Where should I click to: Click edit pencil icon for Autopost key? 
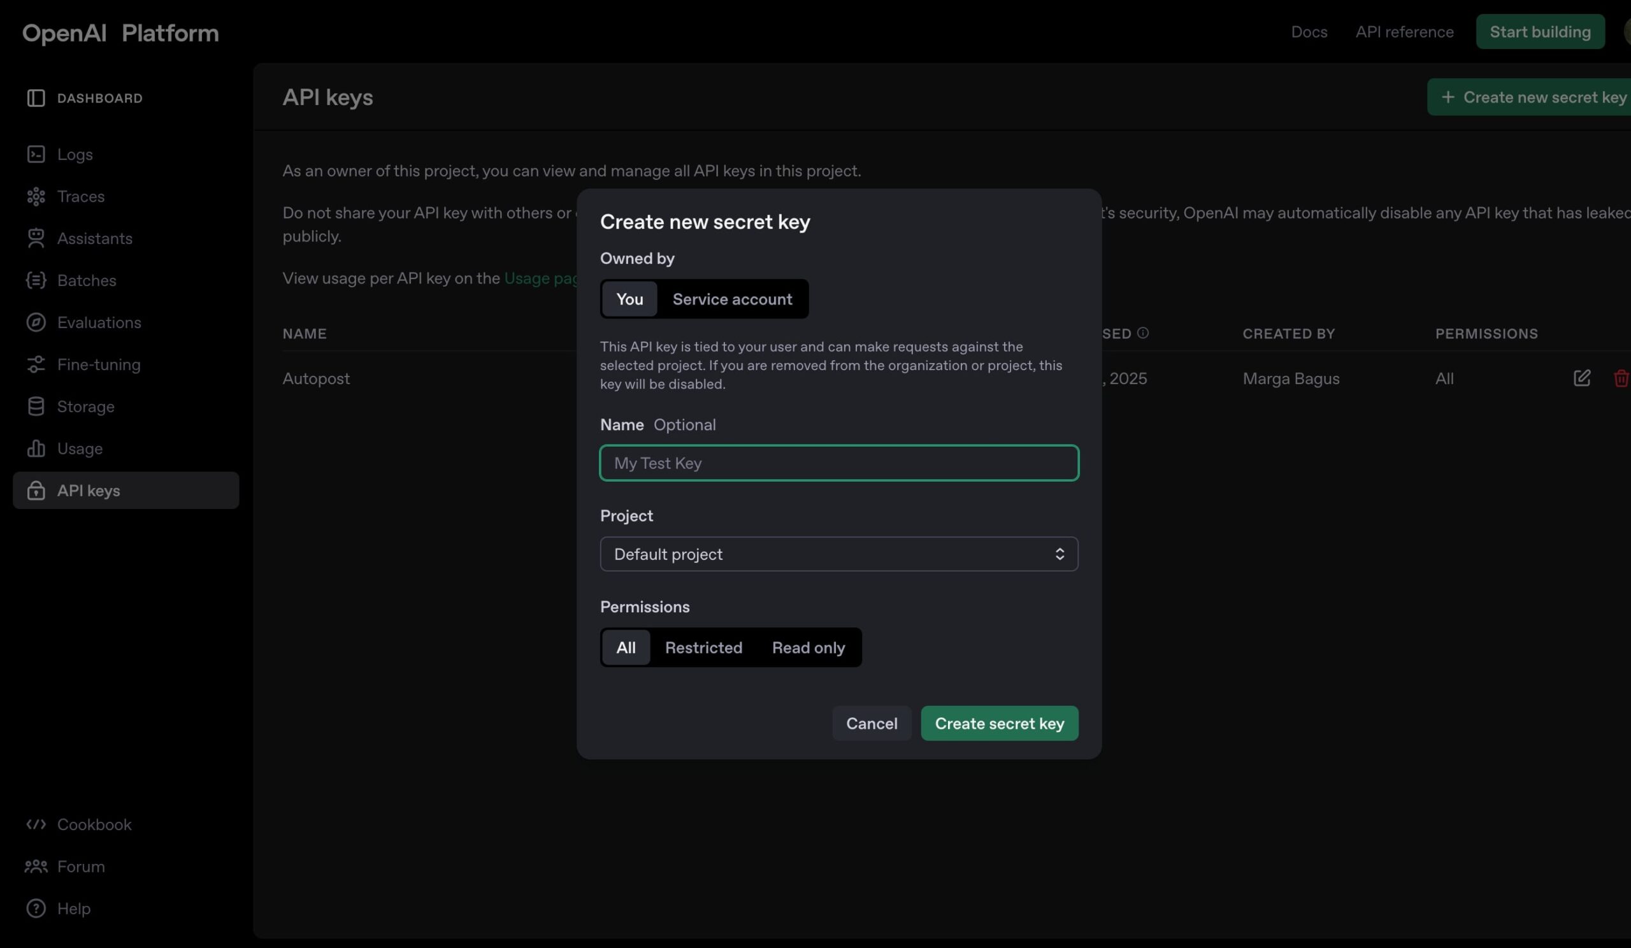[x=1581, y=378]
